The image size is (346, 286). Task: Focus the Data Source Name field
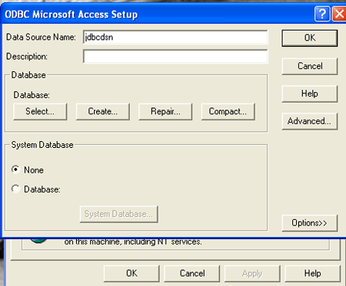click(x=175, y=37)
